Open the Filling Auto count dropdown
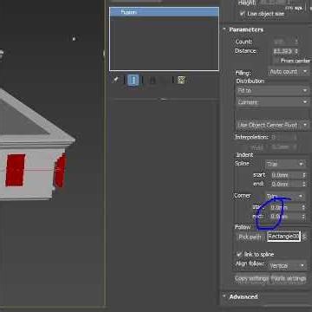Screen dimensions: 312x312 [289, 71]
